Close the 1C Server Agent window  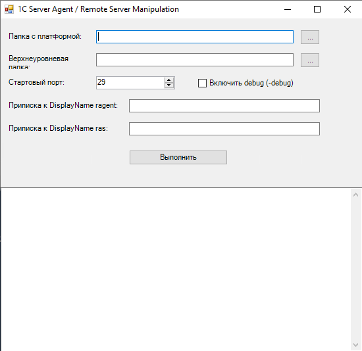coord(348,9)
